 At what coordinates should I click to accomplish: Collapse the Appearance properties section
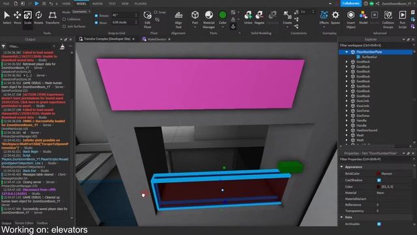pos(341,167)
